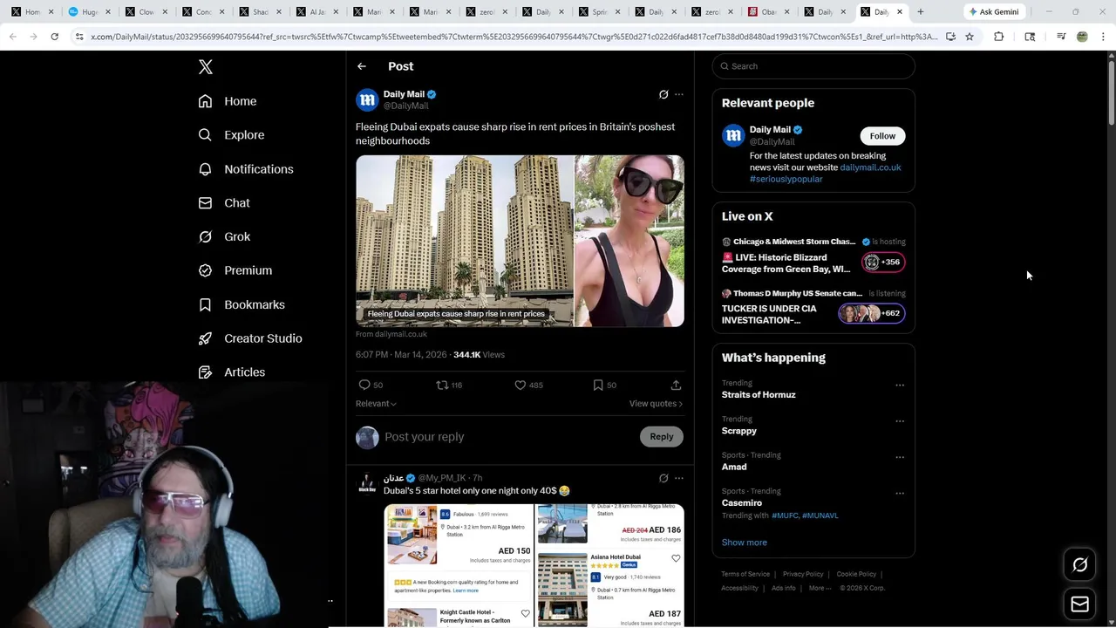The height and width of the screenshot is (628, 1116).
Task: Open Daily Mail profile avatar on post
Action: click(367, 99)
